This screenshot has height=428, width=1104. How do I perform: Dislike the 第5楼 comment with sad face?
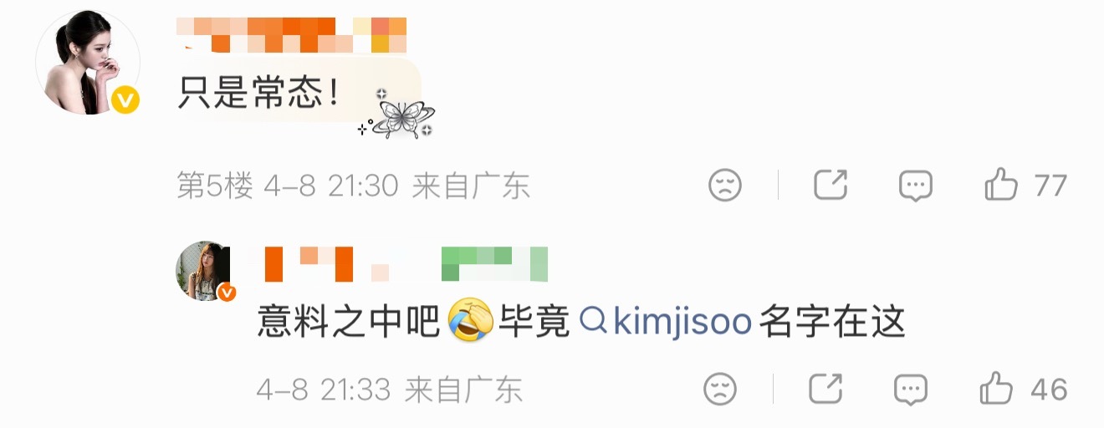725,185
